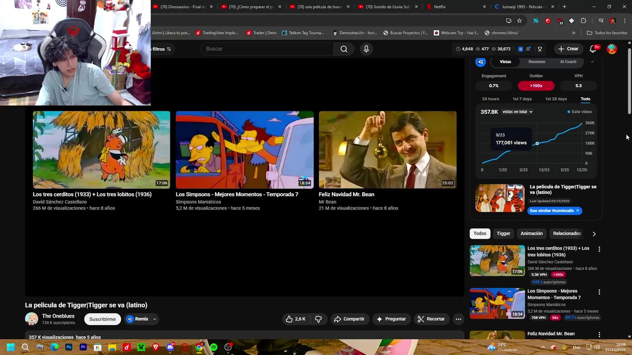
Task: Open more actions ellipsis below video
Action: [x=458, y=319]
